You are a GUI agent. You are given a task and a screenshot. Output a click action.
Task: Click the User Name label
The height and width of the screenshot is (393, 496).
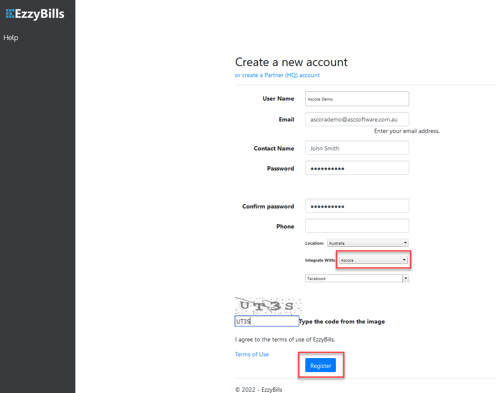click(x=278, y=98)
